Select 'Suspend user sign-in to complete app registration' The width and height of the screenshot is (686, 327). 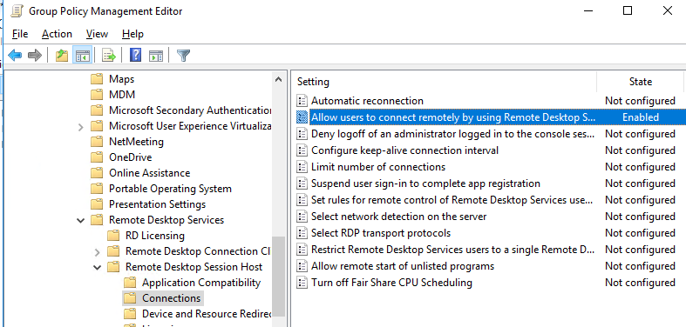[425, 184]
